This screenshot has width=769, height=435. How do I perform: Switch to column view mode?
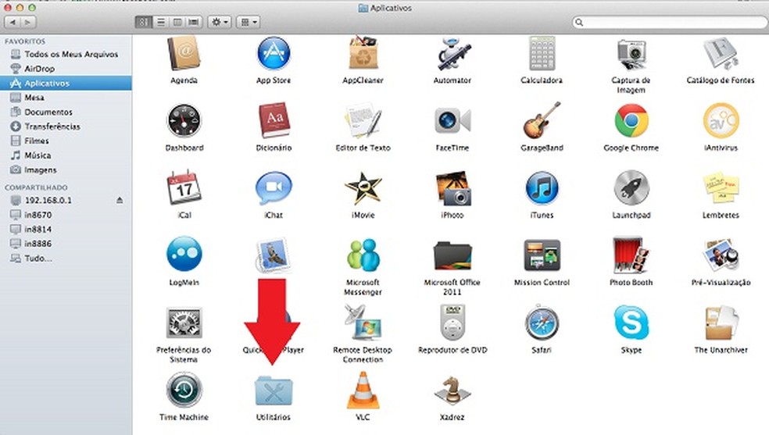(x=177, y=22)
